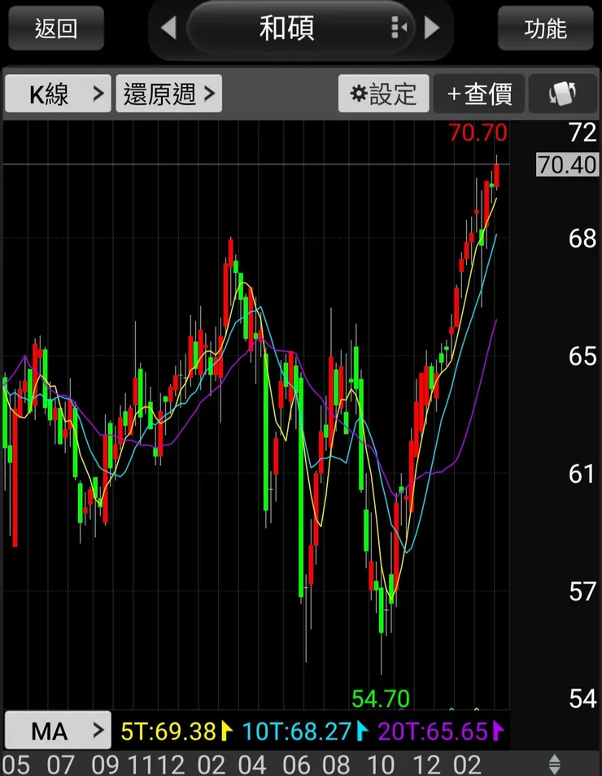The width and height of the screenshot is (602, 776).
Task: Tap the 返回 back button
Action: pos(56,28)
